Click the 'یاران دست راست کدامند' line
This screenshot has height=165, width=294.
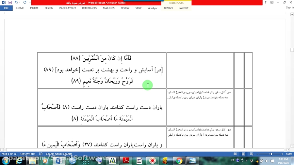click(102, 107)
